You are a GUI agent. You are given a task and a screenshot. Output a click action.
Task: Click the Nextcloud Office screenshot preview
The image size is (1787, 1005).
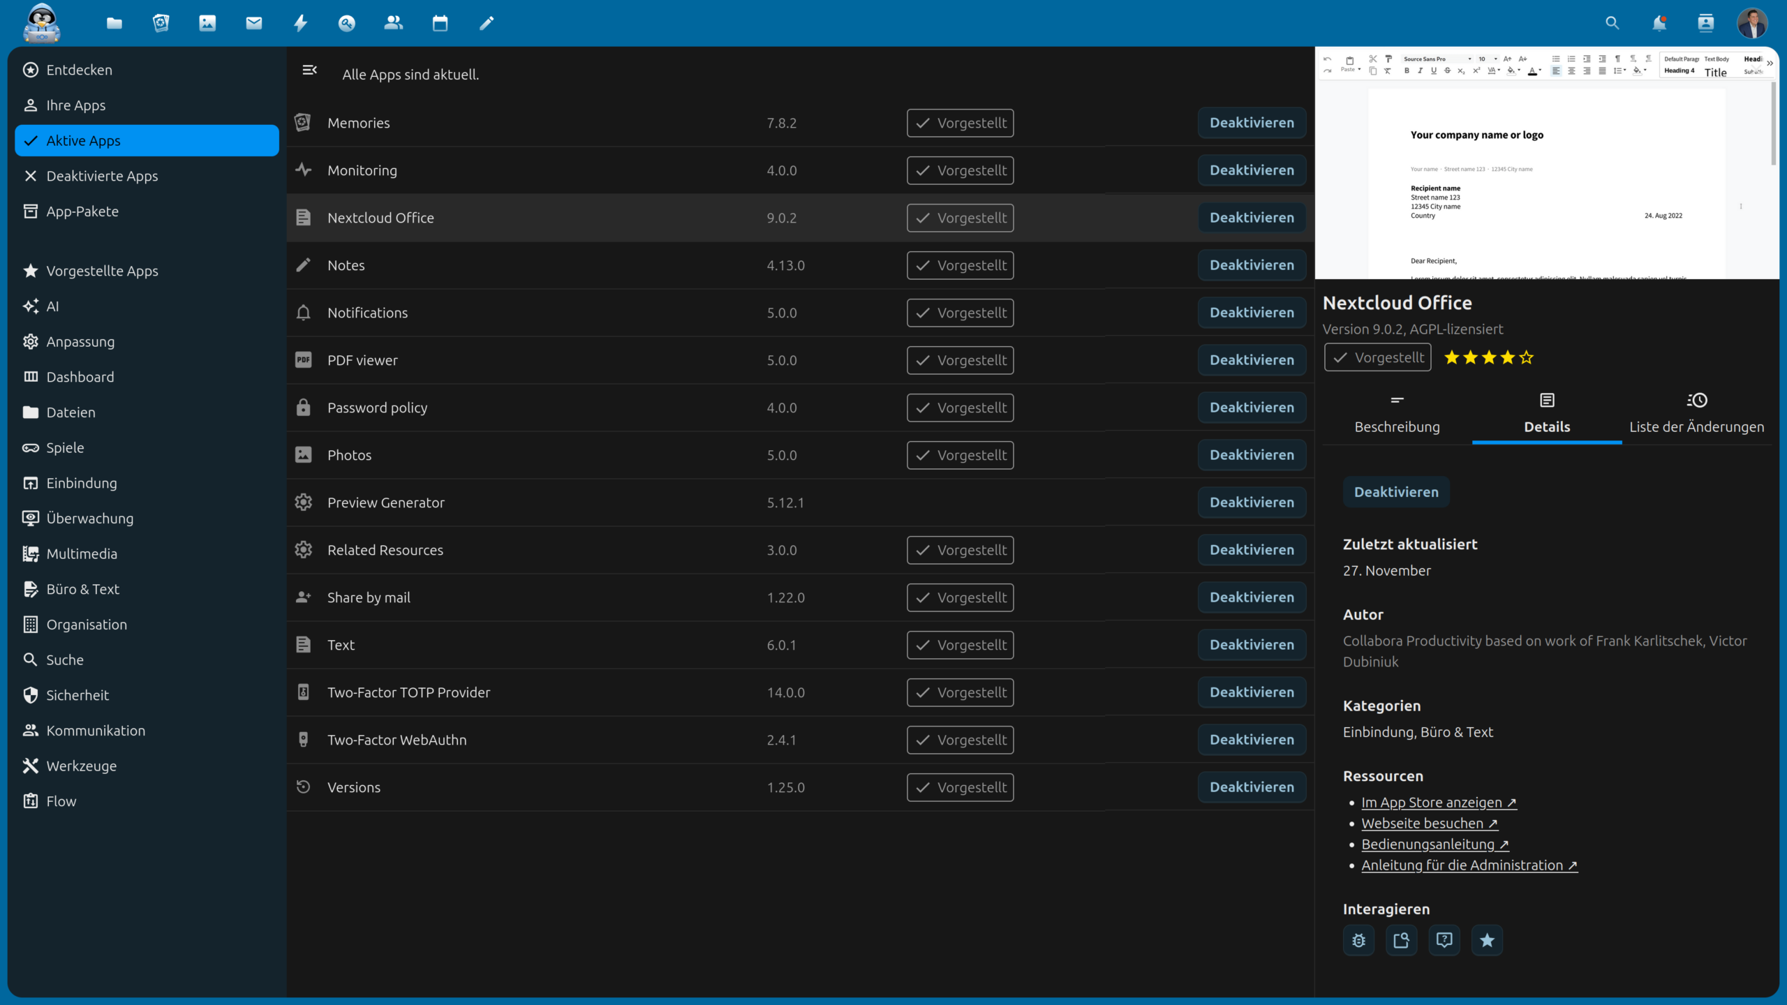[x=1546, y=164]
